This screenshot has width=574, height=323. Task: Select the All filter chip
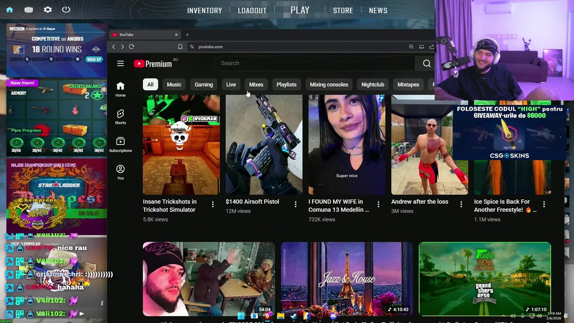pos(150,84)
